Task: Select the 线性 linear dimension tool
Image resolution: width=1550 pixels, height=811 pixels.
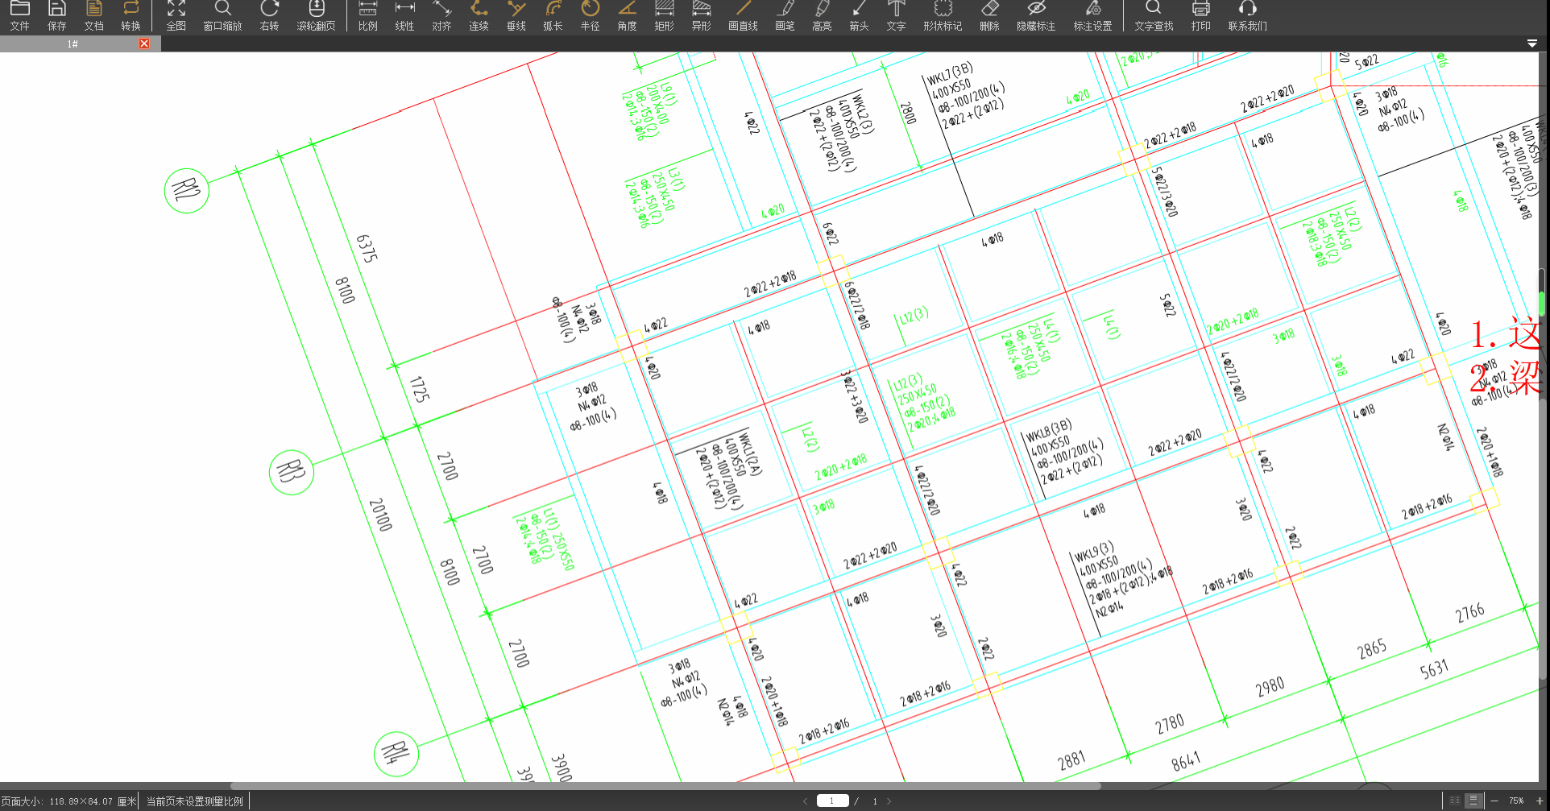Action: coord(404,16)
